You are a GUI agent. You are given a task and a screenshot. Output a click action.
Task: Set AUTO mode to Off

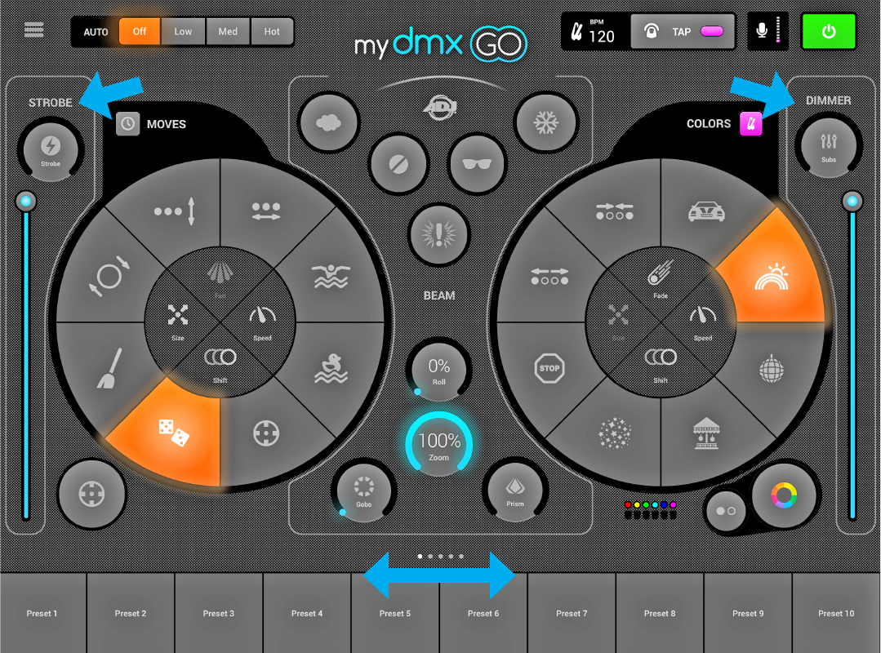[140, 32]
